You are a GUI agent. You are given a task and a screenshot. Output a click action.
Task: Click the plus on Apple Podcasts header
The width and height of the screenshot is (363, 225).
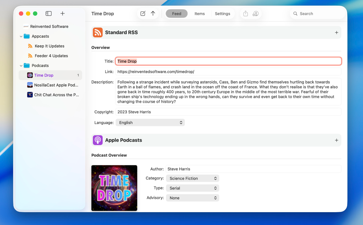(x=337, y=140)
